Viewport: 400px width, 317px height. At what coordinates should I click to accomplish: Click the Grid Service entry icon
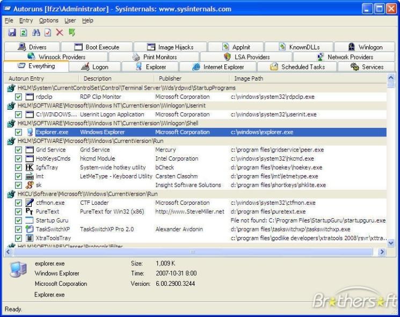pyautogui.click(x=30, y=149)
